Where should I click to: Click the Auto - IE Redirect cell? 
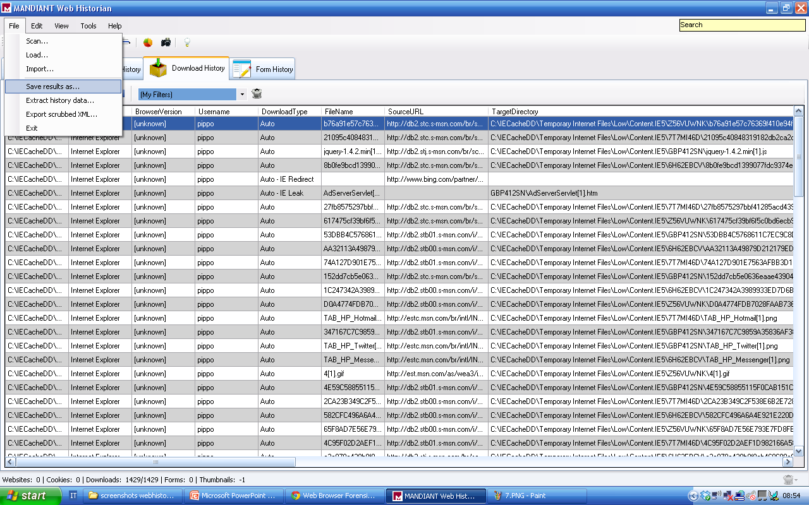click(x=289, y=179)
